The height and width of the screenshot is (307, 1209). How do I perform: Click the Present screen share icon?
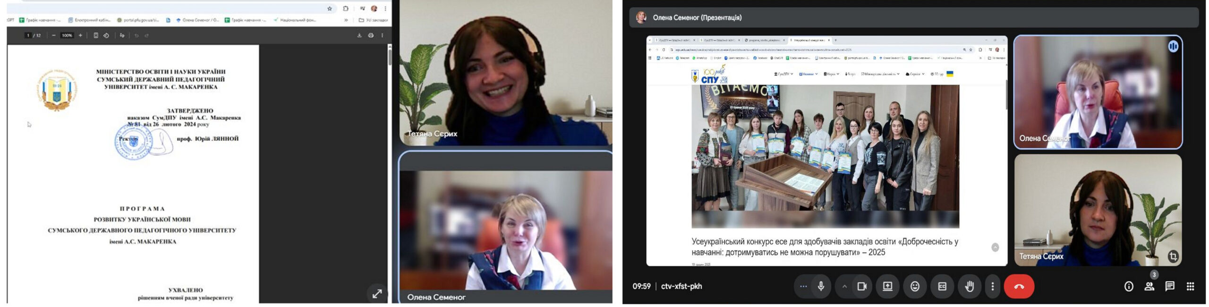click(887, 286)
